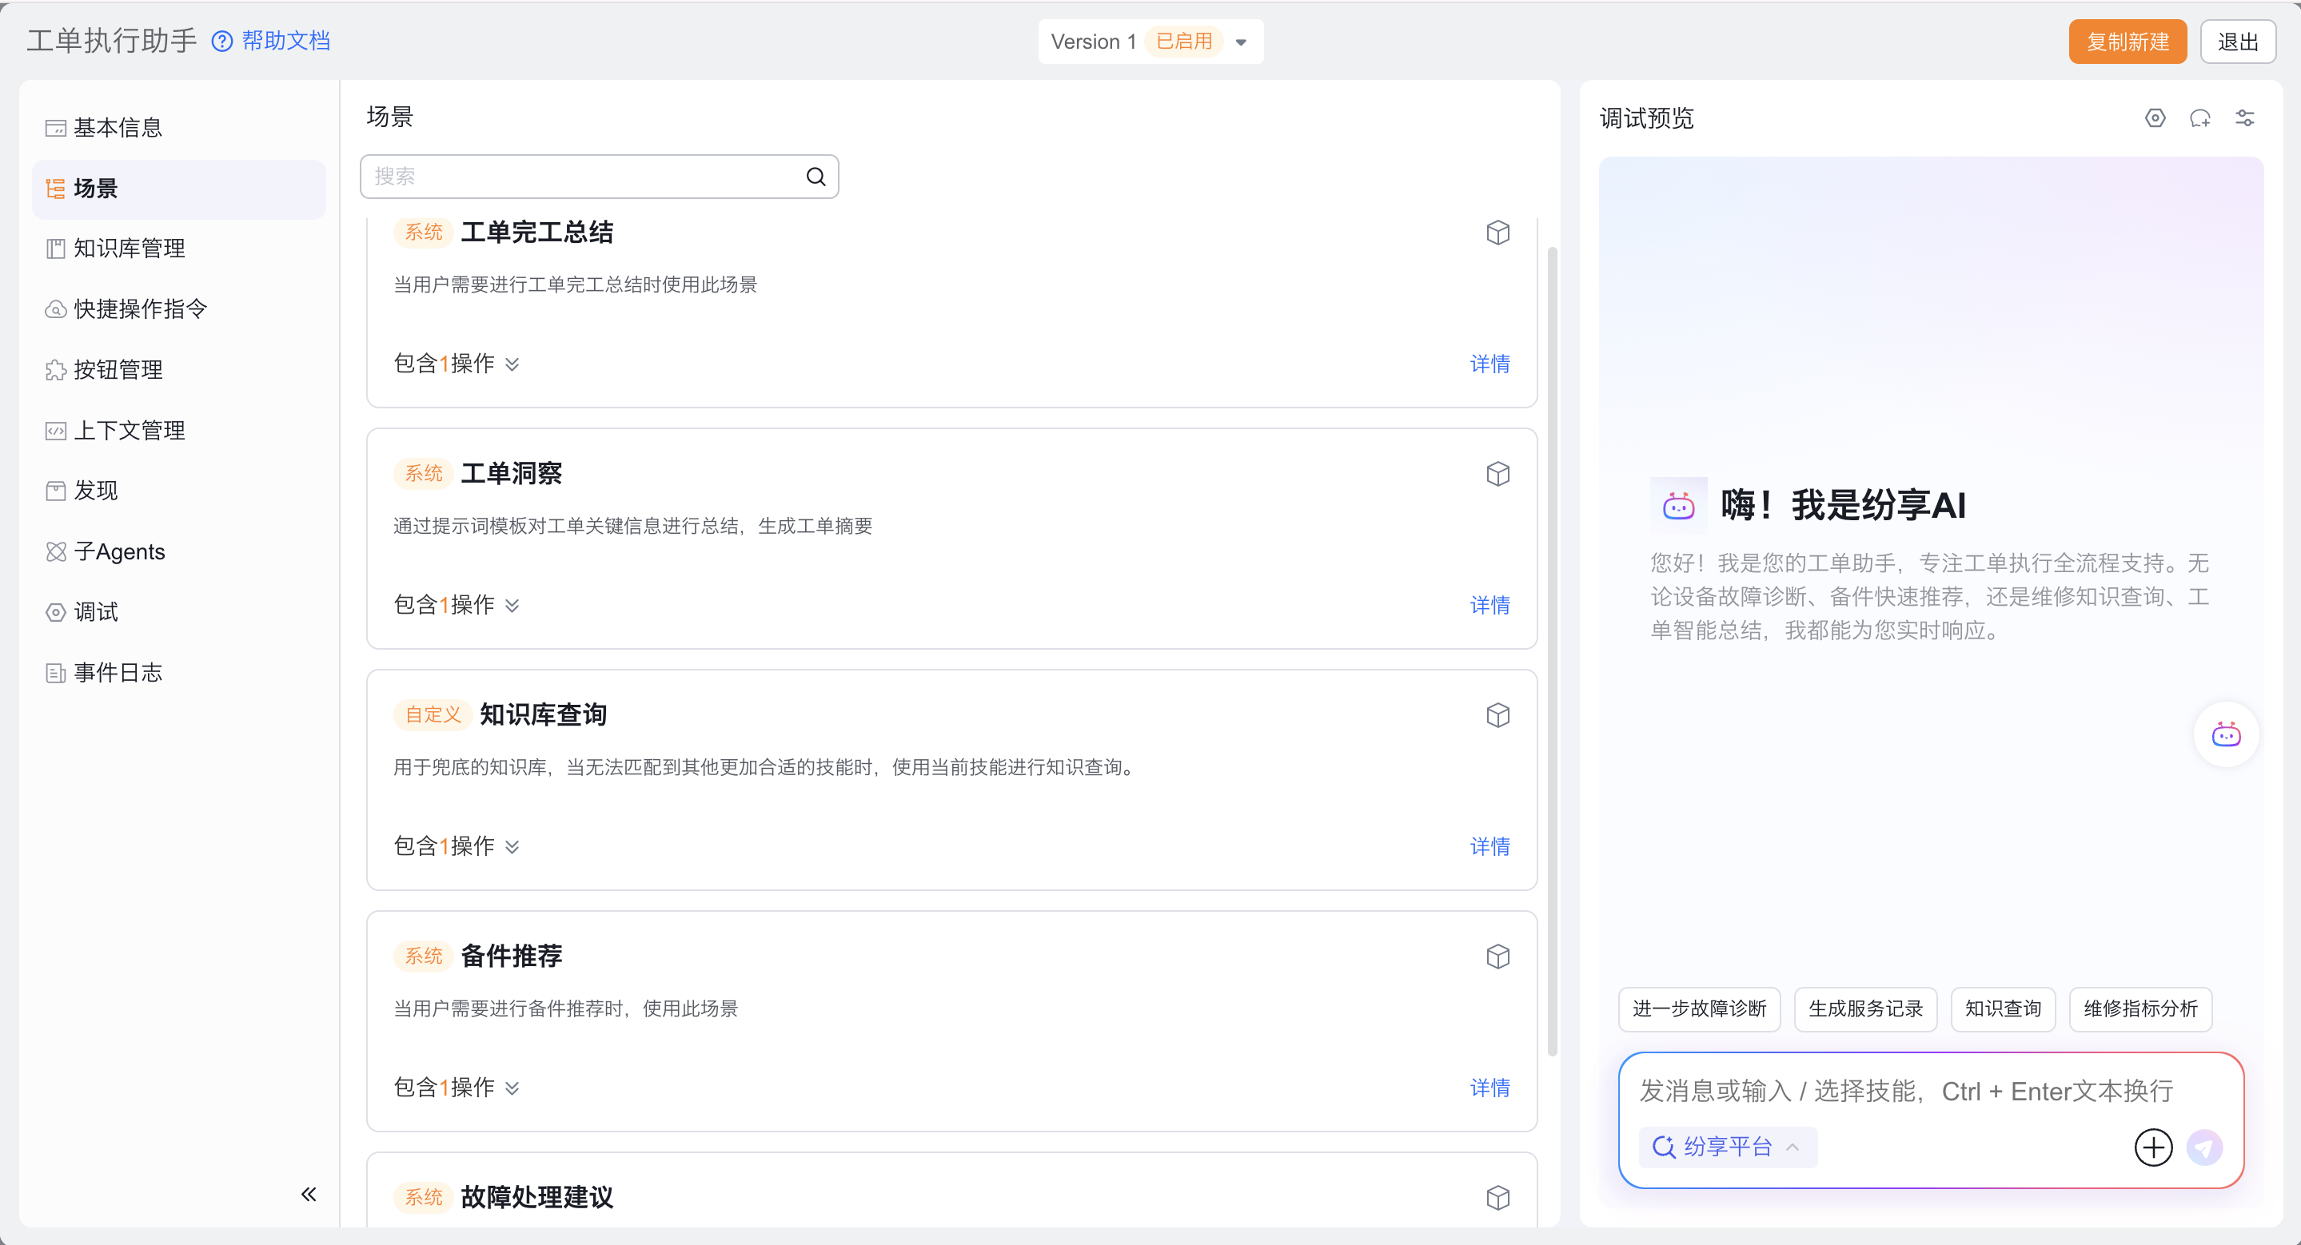Click the cube icon on 知识库查询 card
The width and height of the screenshot is (2301, 1245).
pyautogui.click(x=1497, y=715)
